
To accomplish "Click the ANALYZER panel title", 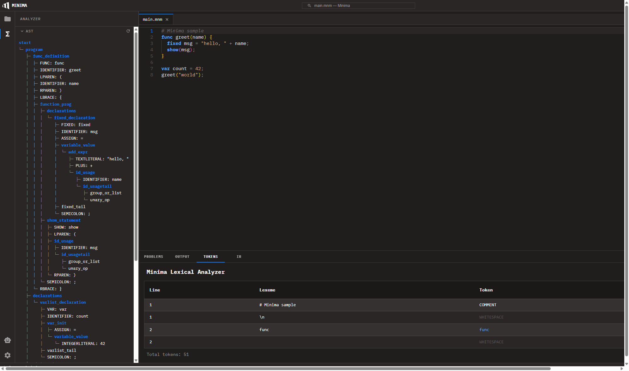I will tap(30, 19).
